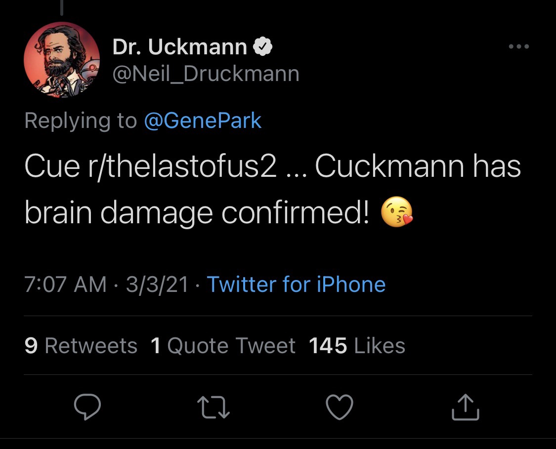Click the Twitter for iPhone source link
556x449 pixels.
click(296, 285)
